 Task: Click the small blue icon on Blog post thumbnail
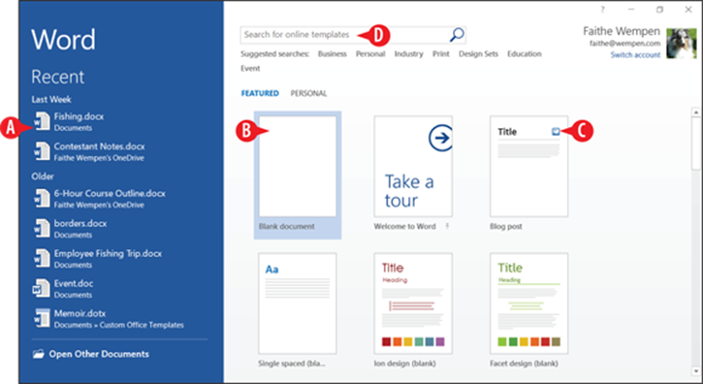[556, 132]
